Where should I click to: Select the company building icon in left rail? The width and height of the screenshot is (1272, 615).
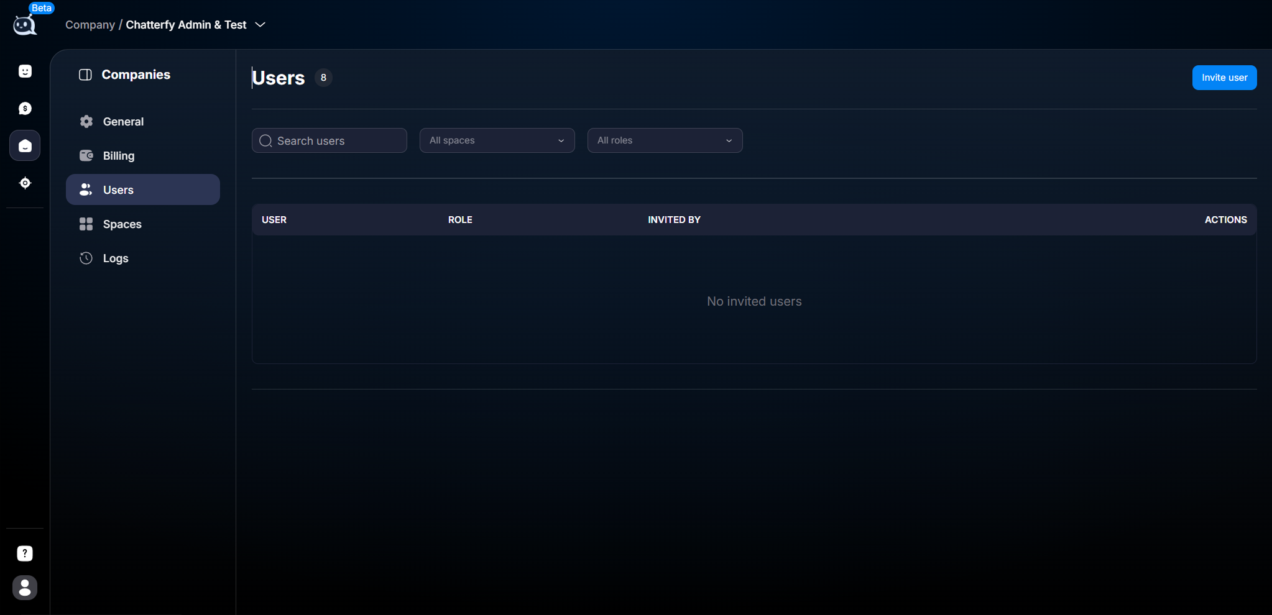[25, 146]
